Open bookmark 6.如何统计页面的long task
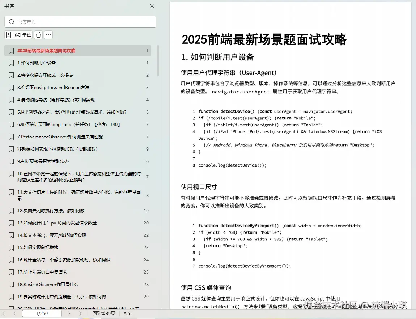Screen dimensions: 416x319 point(78,124)
